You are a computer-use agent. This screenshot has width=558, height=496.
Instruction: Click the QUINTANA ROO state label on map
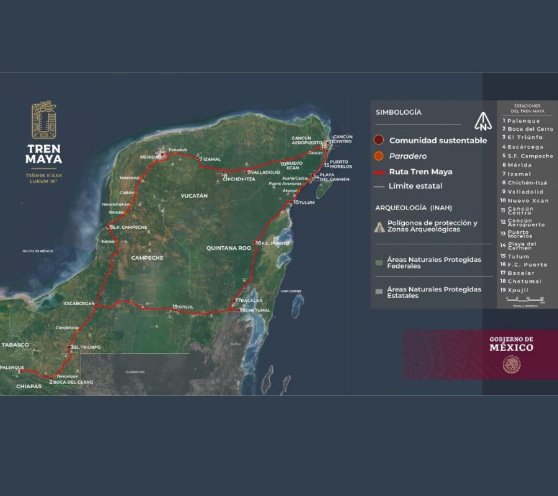[x=228, y=248]
